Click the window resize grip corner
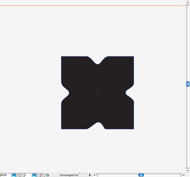 (188, 175)
